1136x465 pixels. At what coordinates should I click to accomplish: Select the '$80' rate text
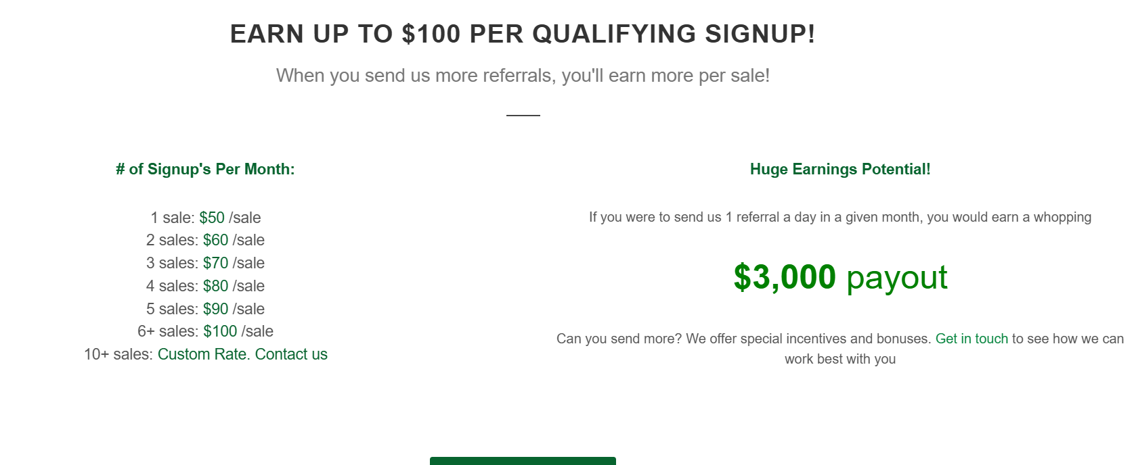tap(216, 286)
